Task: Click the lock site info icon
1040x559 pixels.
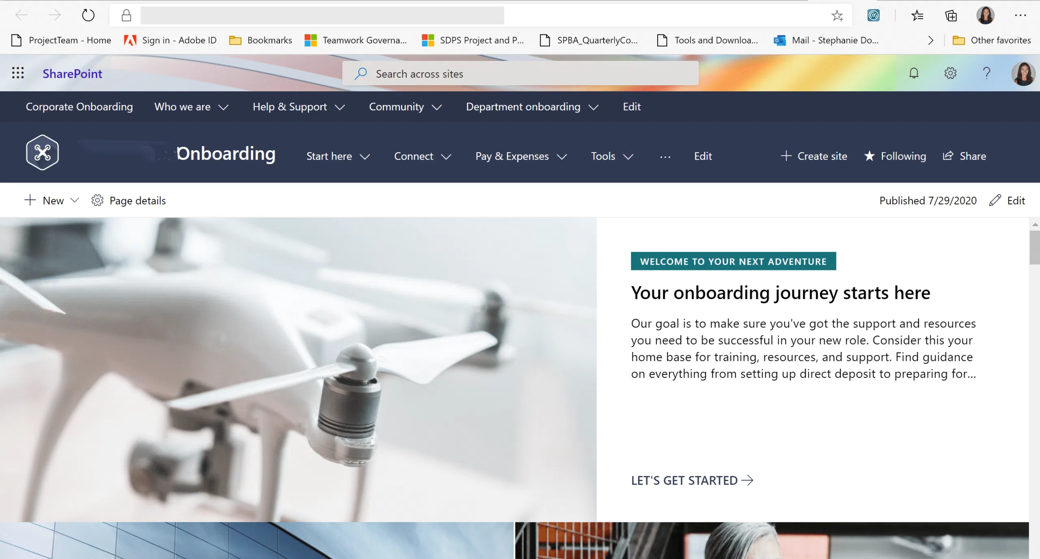Action: [x=126, y=15]
